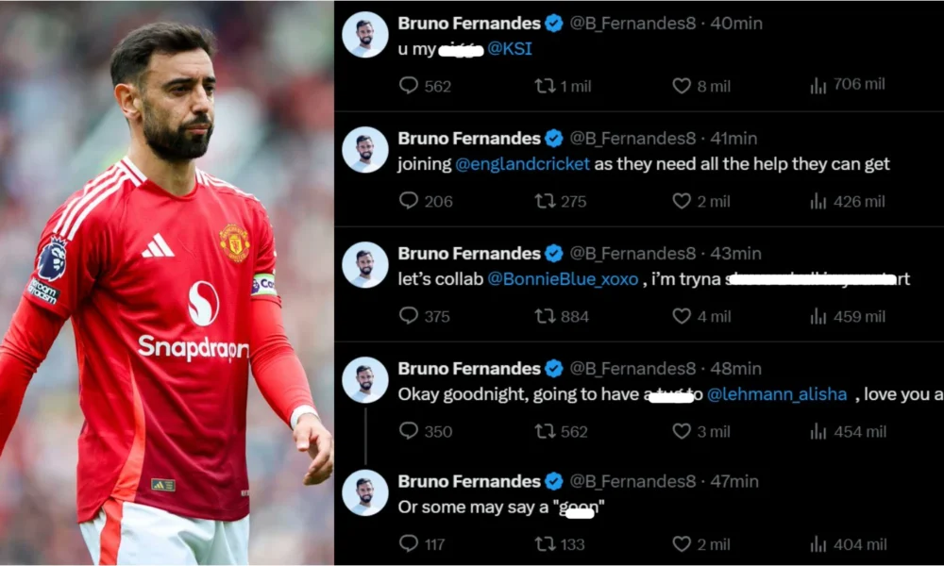Open the @lehmann_alisha mention link
Screen dimensions: 944x566
coord(777,394)
